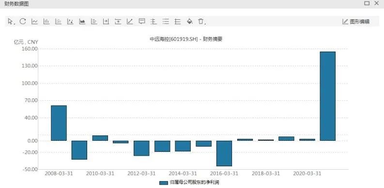The height and width of the screenshot is (188, 384).
Task: Click the x-axis label 2010-03-31
Action: pyautogui.click(x=100, y=174)
